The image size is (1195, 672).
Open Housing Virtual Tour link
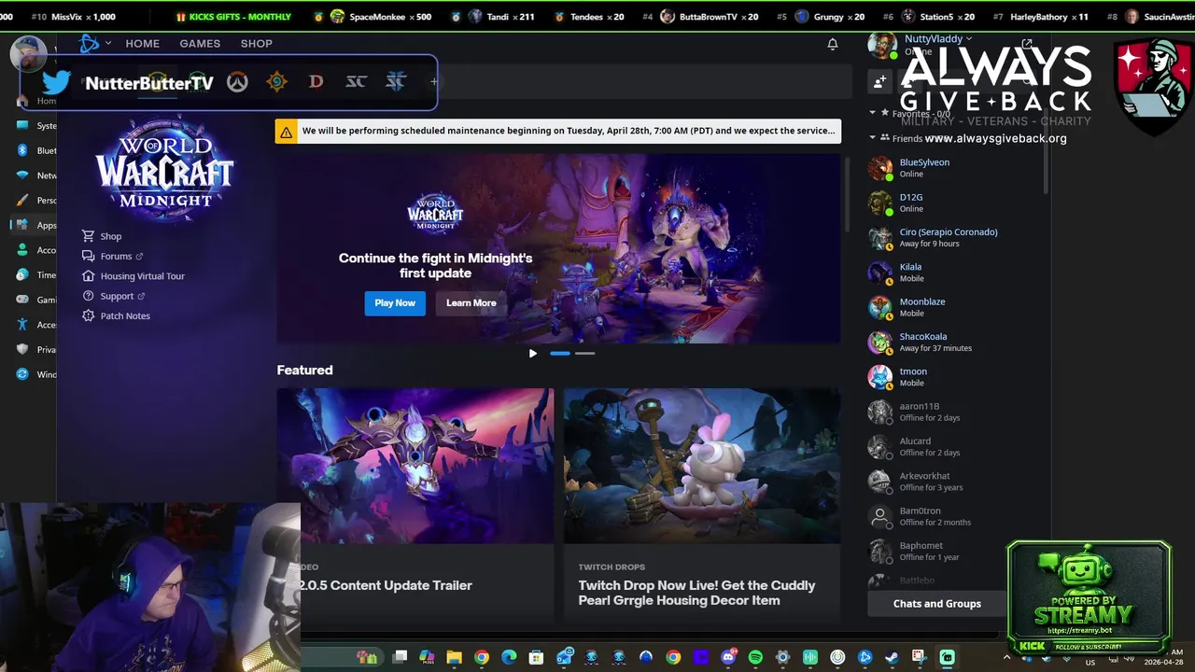[134, 276]
